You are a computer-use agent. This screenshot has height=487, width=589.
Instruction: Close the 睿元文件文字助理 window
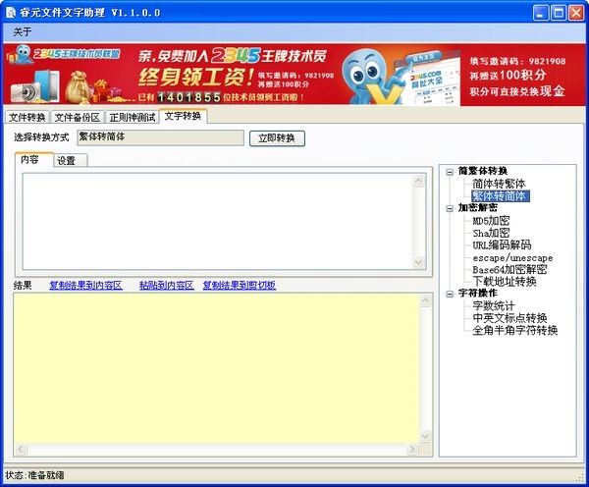coord(576,13)
